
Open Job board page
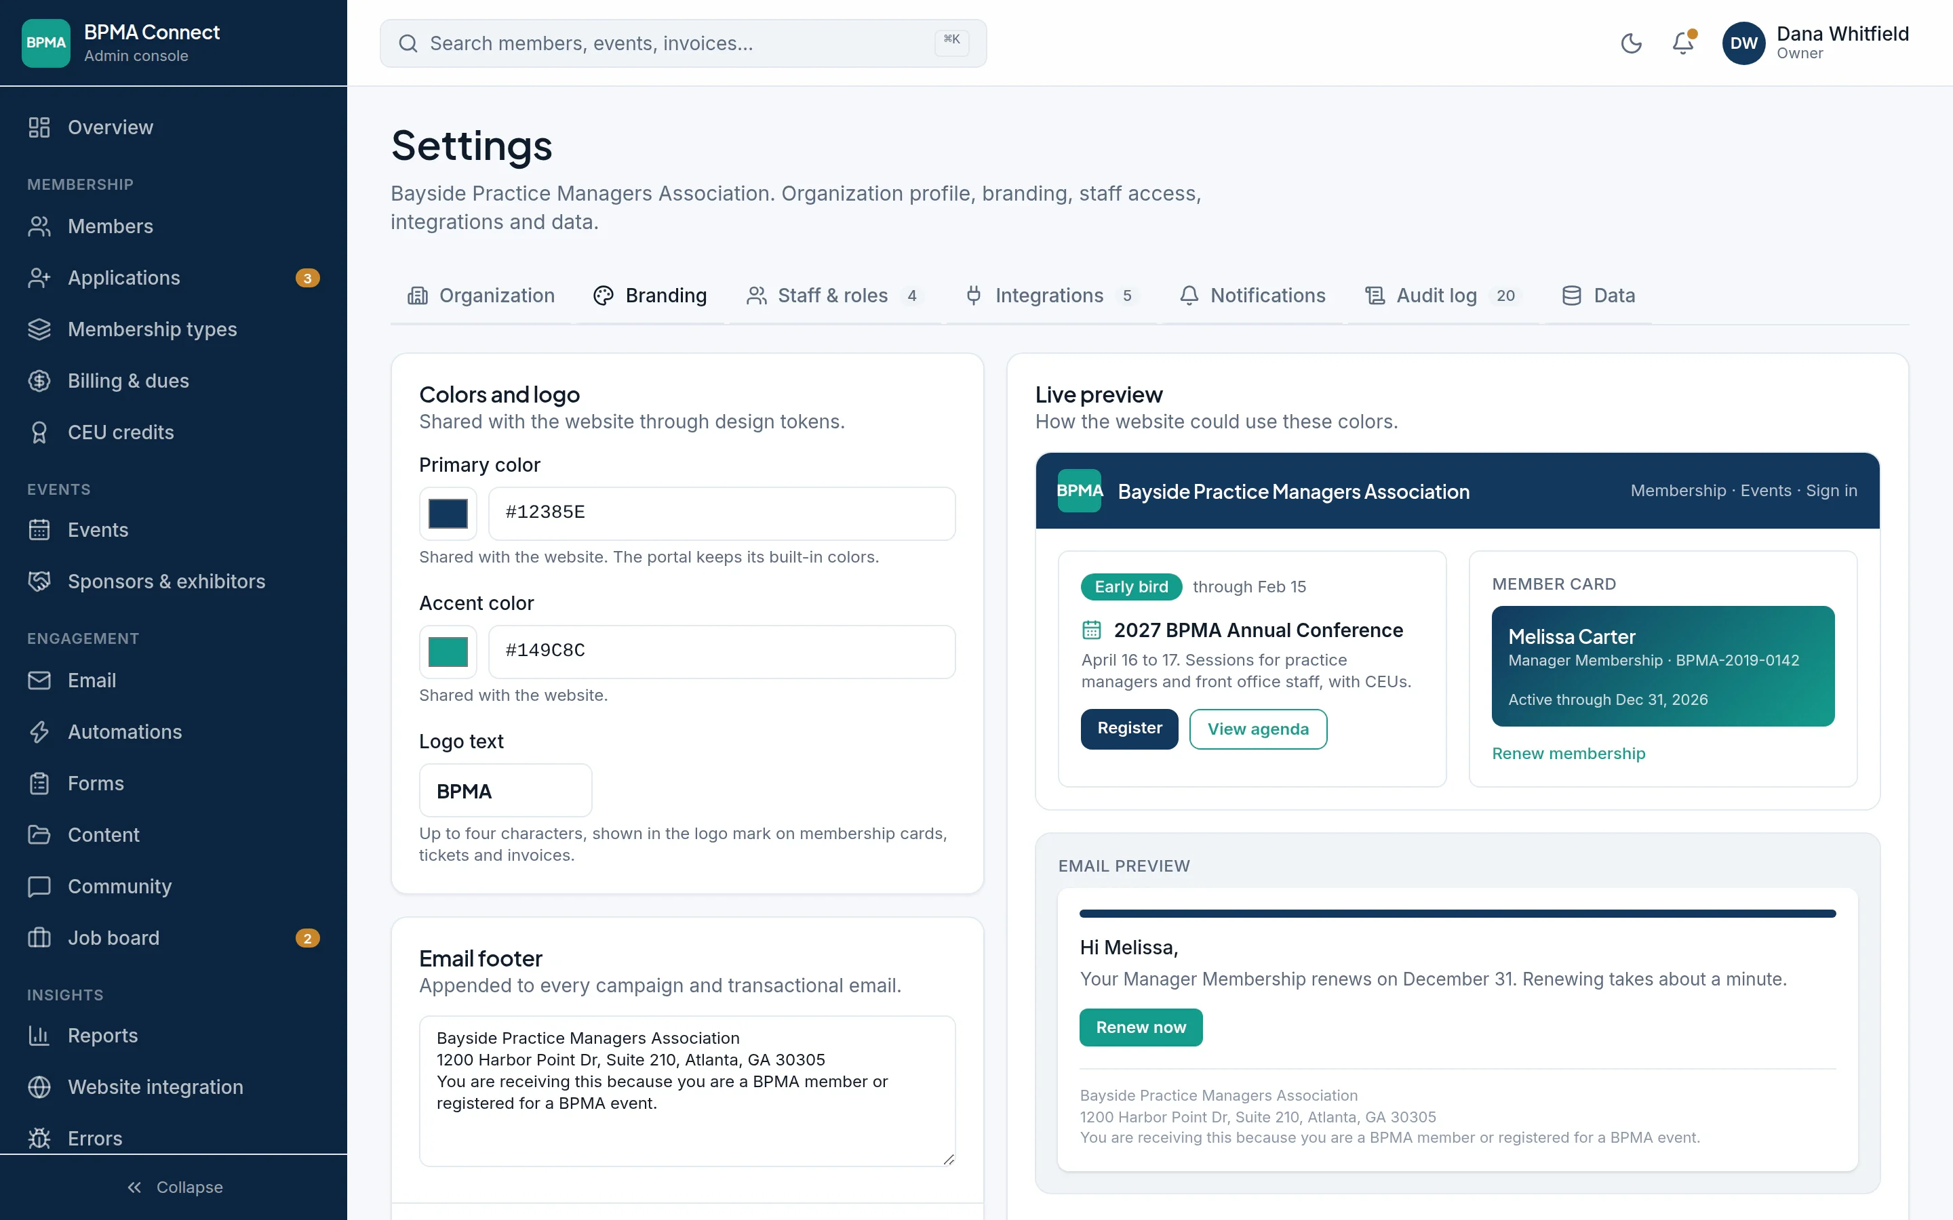pos(174,939)
